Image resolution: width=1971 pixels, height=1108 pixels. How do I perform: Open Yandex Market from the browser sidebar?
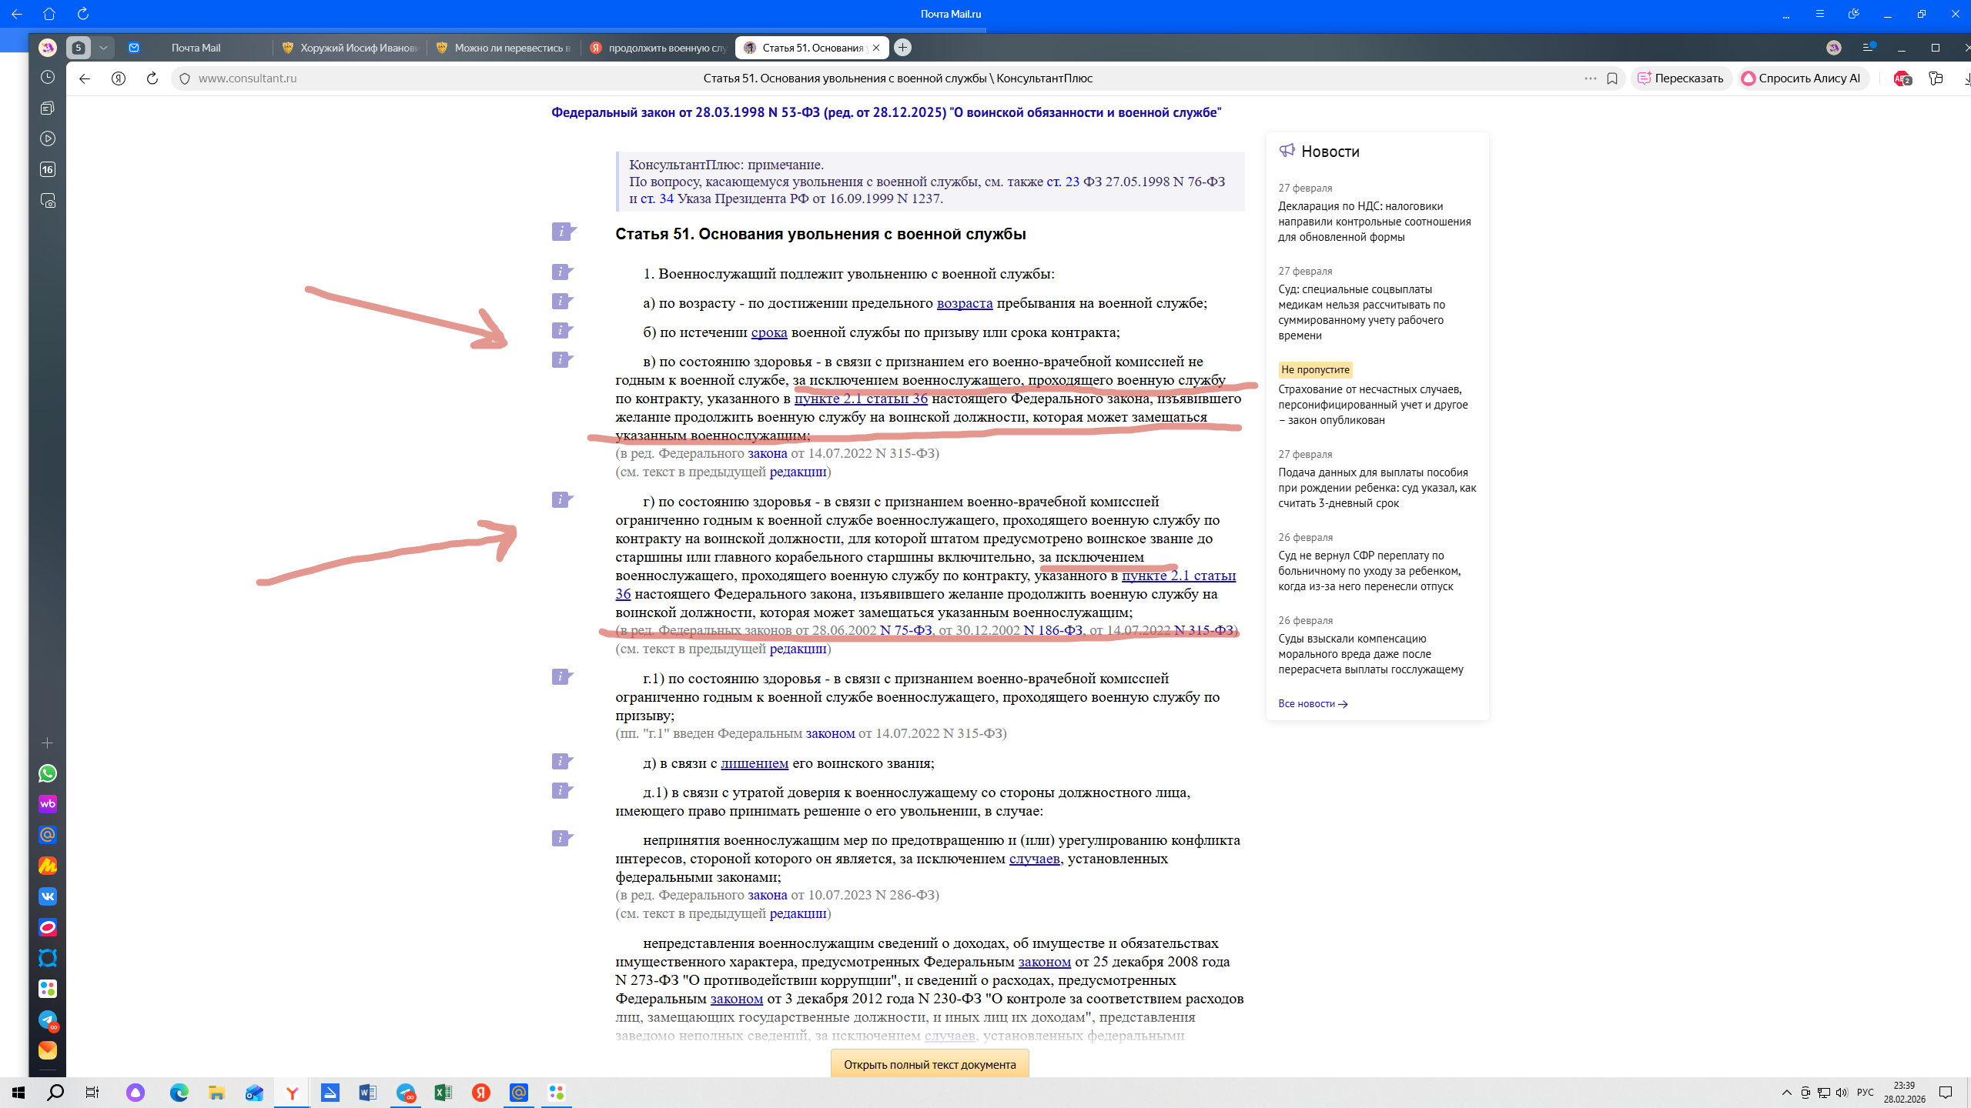pyautogui.click(x=48, y=866)
